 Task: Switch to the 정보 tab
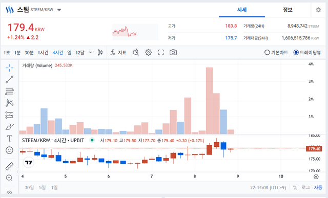[x=288, y=10]
